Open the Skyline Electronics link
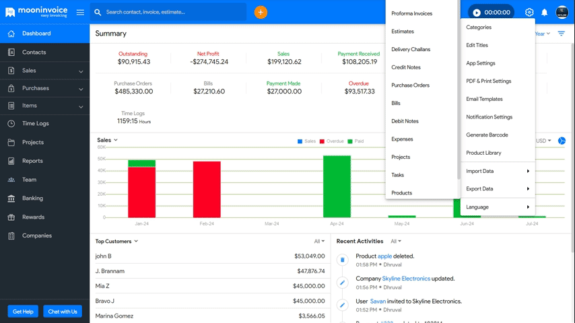The height and width of the screenshot is (323, 575). coord(406,279)
